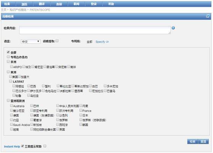Tick the ARIPO checkbox

point(11,67)
